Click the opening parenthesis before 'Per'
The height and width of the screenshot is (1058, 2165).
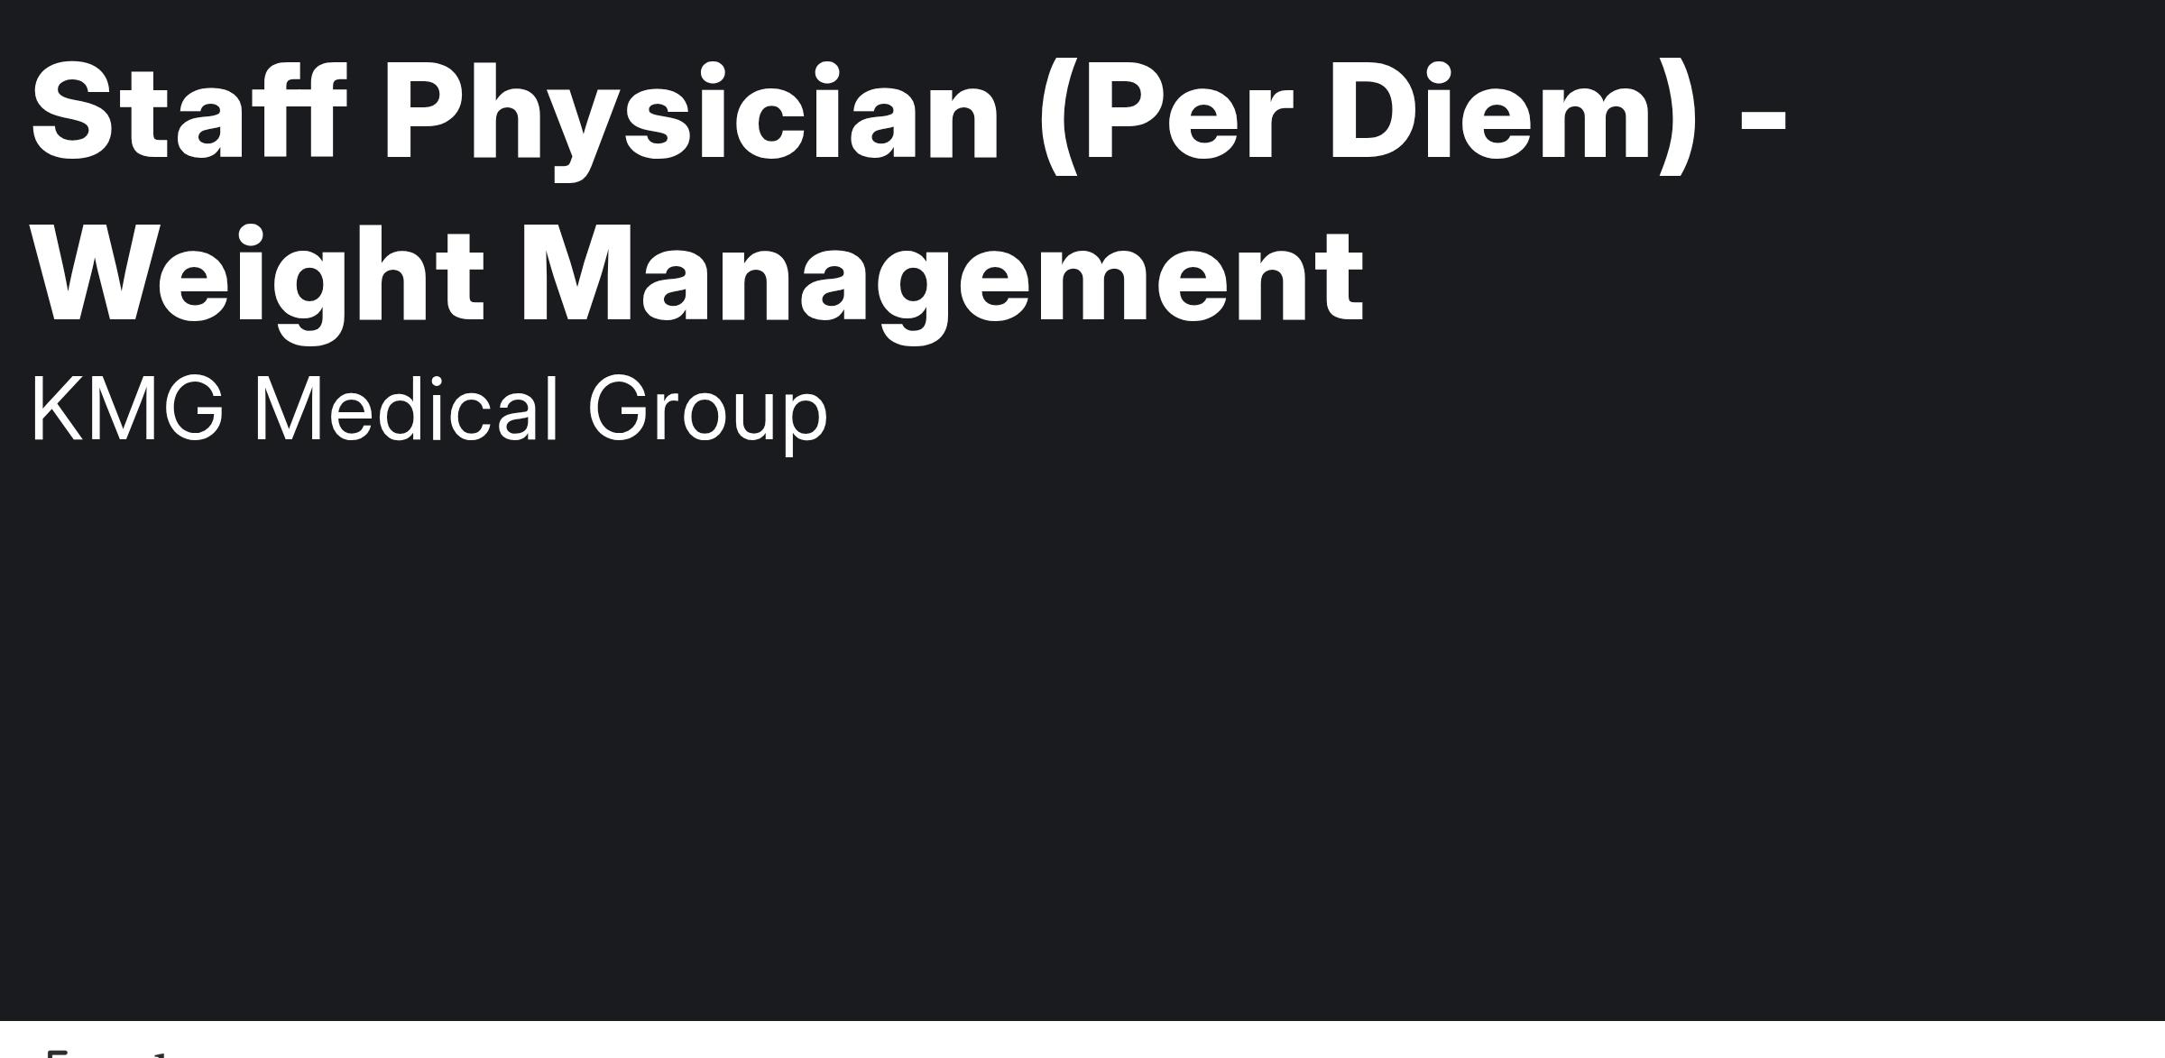1058,117
